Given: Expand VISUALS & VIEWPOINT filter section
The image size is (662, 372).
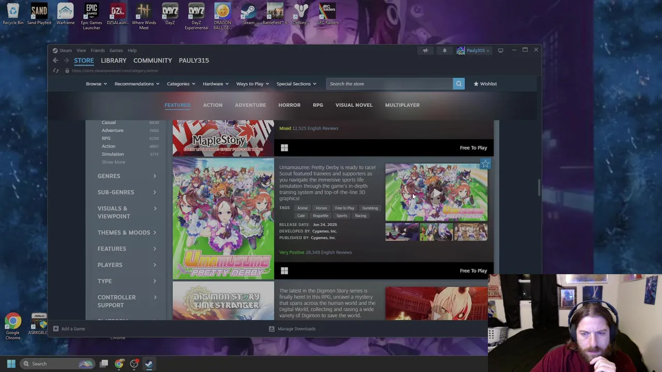Looking at the screenshot, I should pyautogui.click(x=127, y=212).
